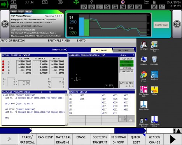Click the red X axis indicator
Viewport: 182px width, 145px height.
(x=3, y=62)
